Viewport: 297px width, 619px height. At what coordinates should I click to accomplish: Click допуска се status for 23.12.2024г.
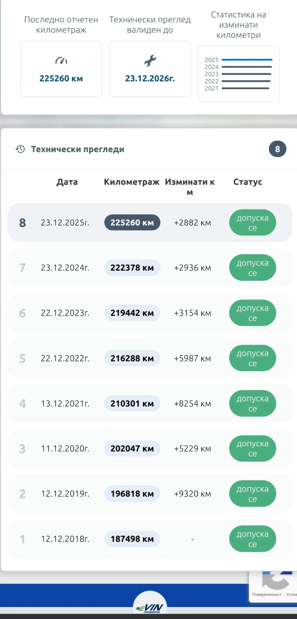point(252,268)
